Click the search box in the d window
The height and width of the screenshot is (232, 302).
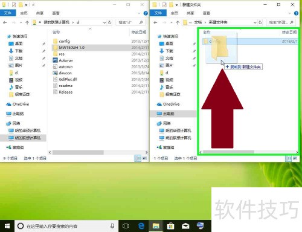click(130, 22)
